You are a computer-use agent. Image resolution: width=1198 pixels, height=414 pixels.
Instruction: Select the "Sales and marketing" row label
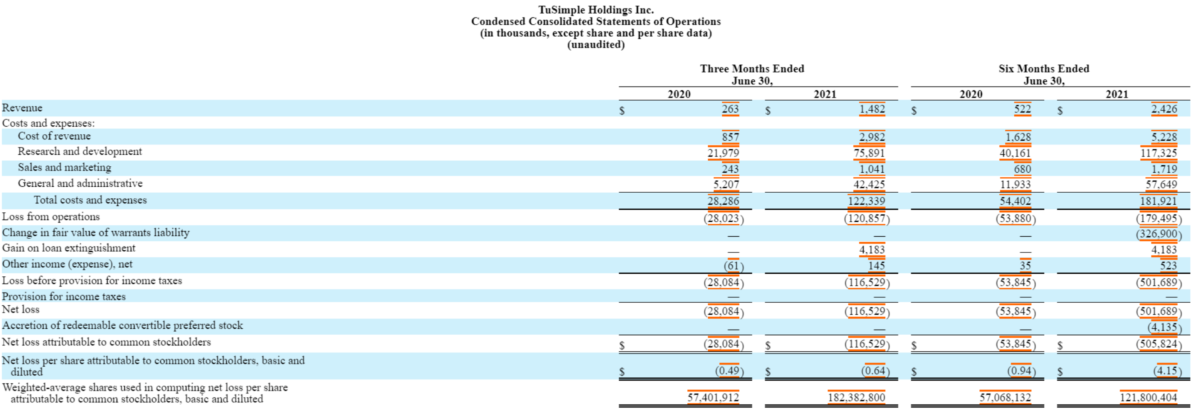click(x=64, y=167)
